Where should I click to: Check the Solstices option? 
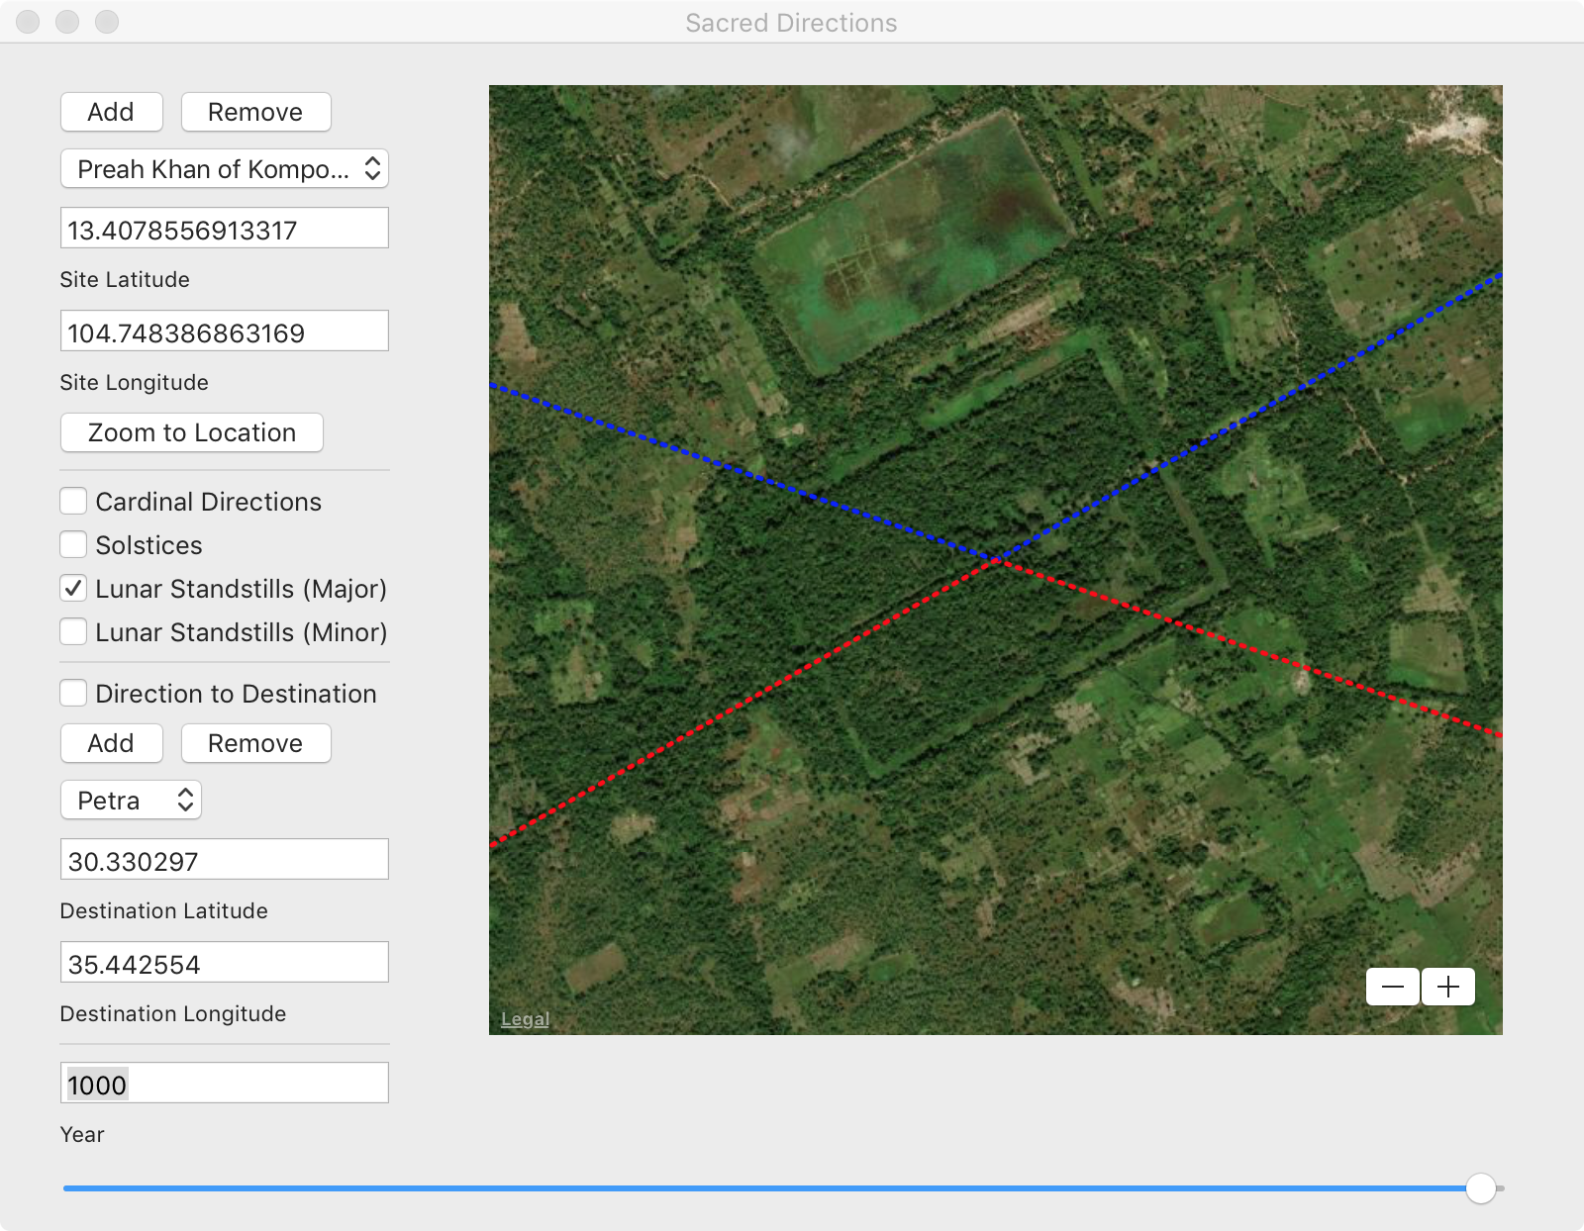(x=73, y=545)
